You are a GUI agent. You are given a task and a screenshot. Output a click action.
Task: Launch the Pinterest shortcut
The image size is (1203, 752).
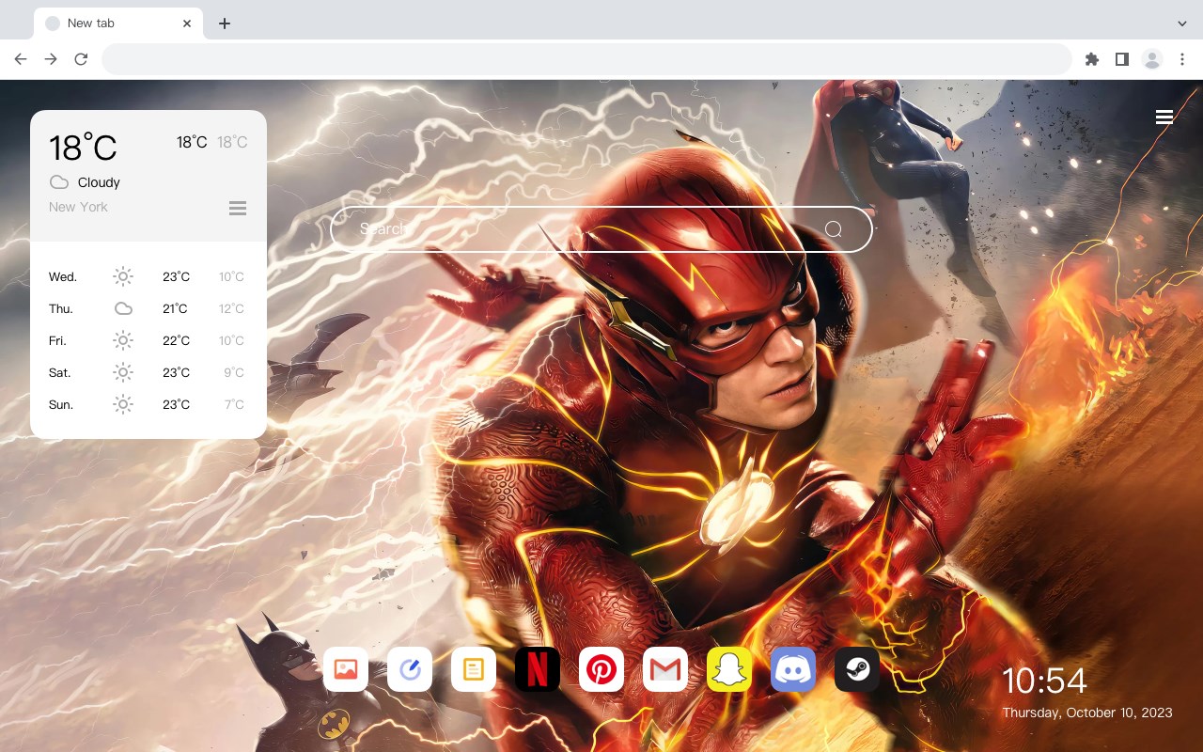601,669
